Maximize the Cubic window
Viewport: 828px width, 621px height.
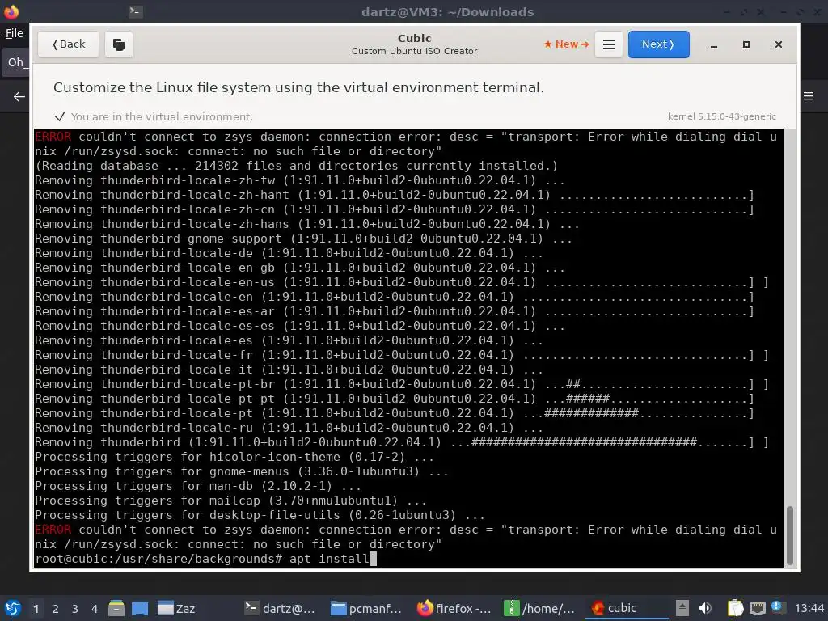point(746,45)
